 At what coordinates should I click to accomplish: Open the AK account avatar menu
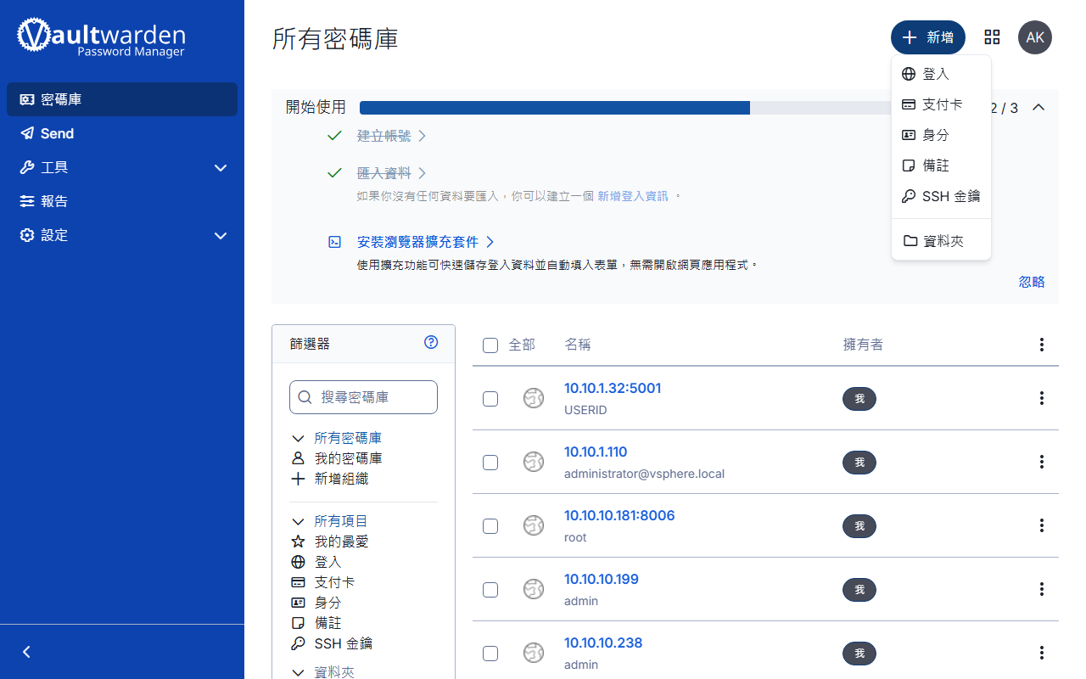(1035, 37)
